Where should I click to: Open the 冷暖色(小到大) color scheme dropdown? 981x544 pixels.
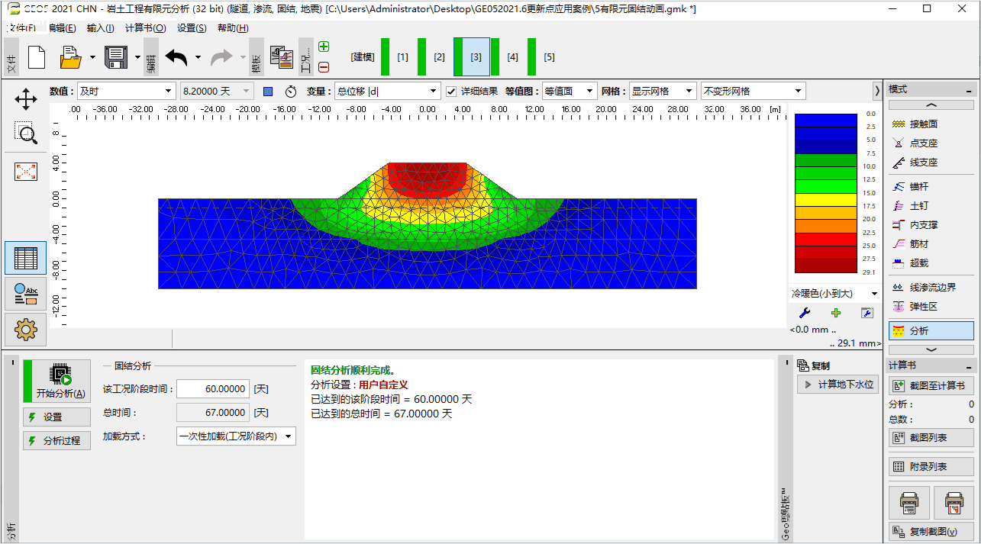(x=834, y=294)
